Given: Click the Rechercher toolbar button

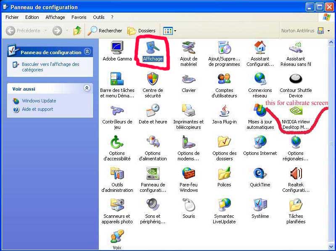Looking at the screenshot, I should (105, 31).
